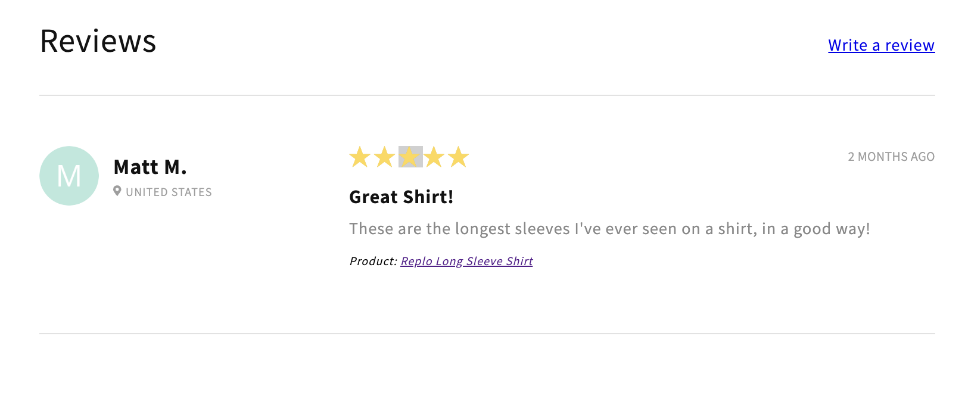Click the reviewer name Matt M.
The height and width of the screenshot is (398, 965).
tap(150, 167)
